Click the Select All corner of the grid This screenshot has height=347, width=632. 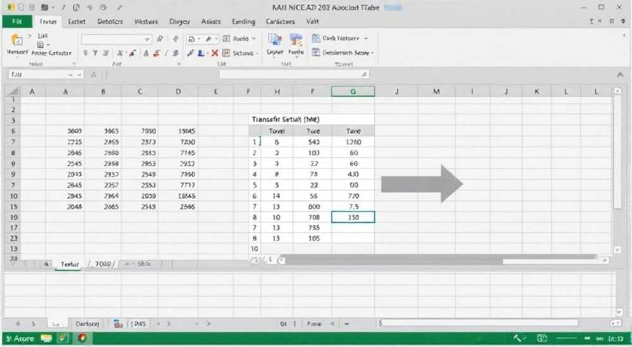pos(13,91)
